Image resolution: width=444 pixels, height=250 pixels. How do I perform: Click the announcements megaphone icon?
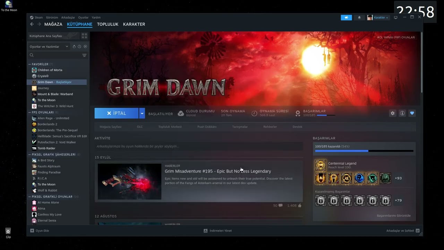346,17
